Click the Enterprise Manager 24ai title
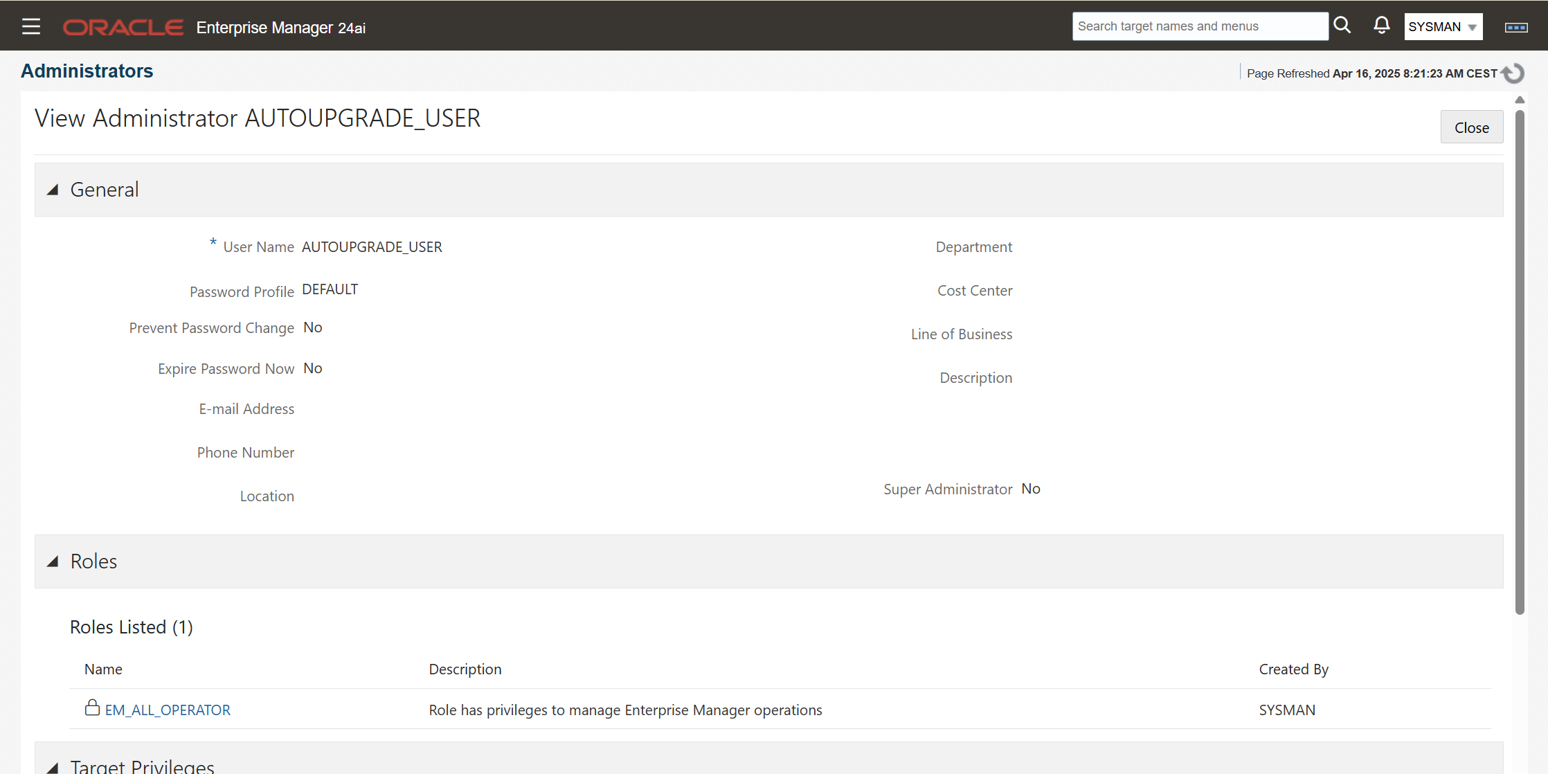This screenshot has width=1548, height=774. pyautogui.click(x=280, y=28)
